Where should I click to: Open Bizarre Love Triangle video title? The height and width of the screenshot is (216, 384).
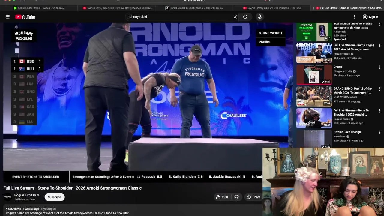(347, 132)
